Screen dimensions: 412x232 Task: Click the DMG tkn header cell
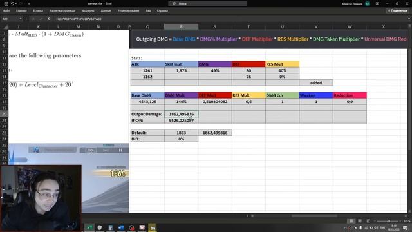tap(282, 95)
